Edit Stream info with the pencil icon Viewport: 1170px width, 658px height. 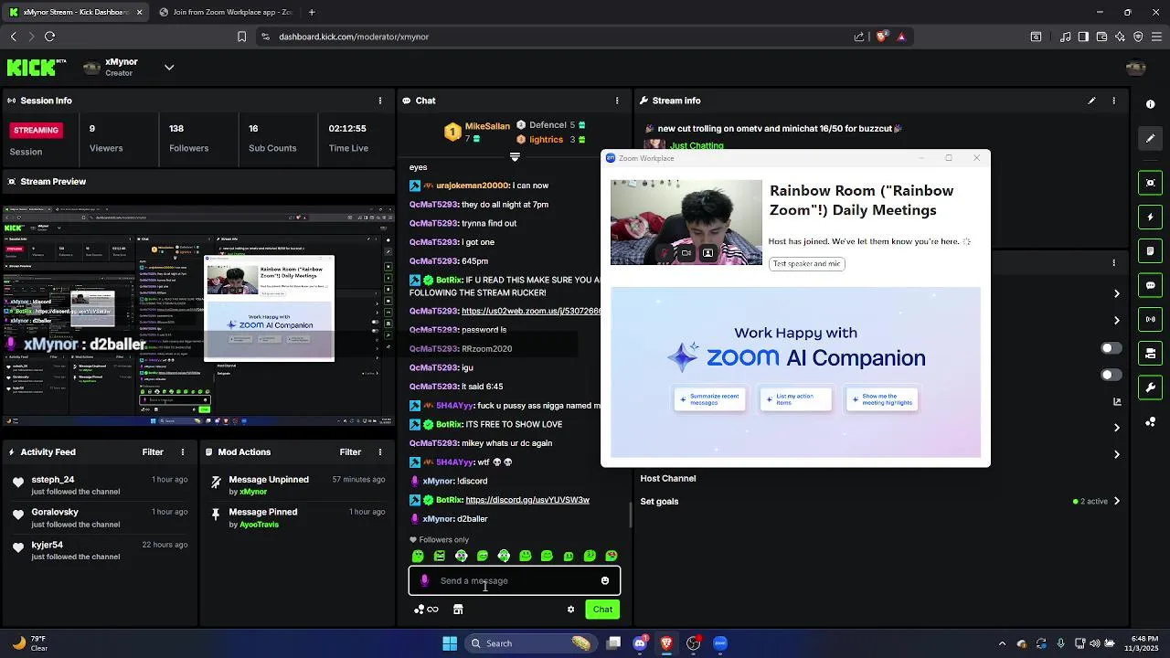click(1091, 101)
